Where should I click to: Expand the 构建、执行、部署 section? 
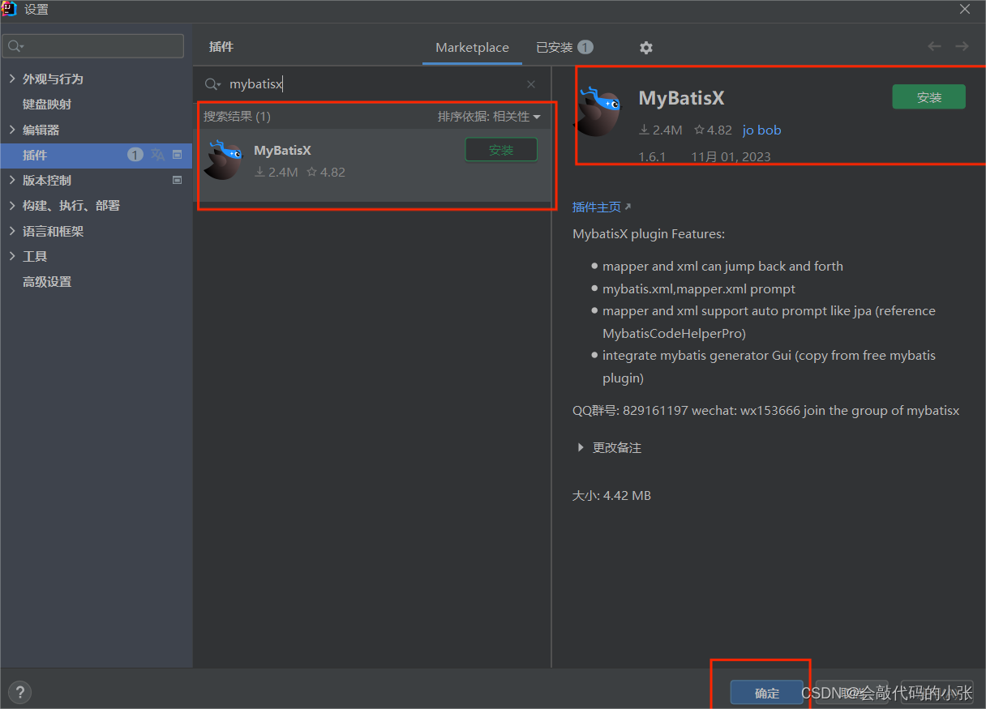11,206
